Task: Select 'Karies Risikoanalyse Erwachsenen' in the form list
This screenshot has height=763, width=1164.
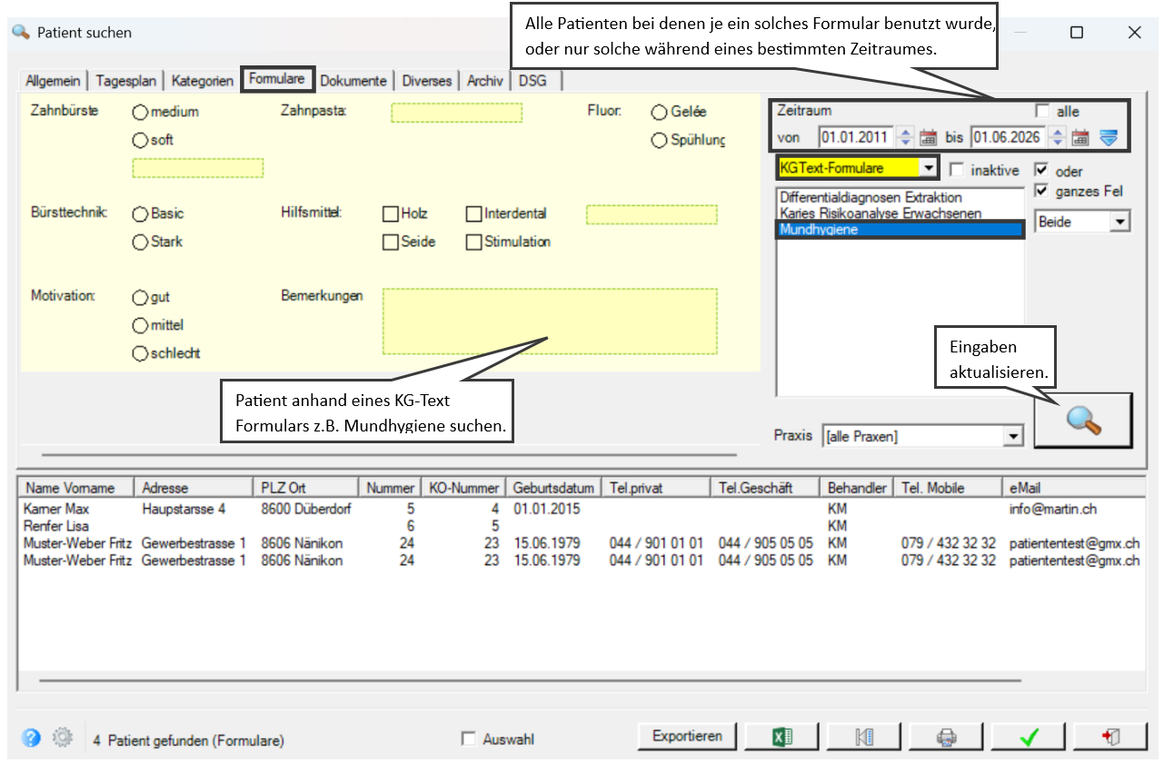Action: pyautogui.click(x=880, y=213)
